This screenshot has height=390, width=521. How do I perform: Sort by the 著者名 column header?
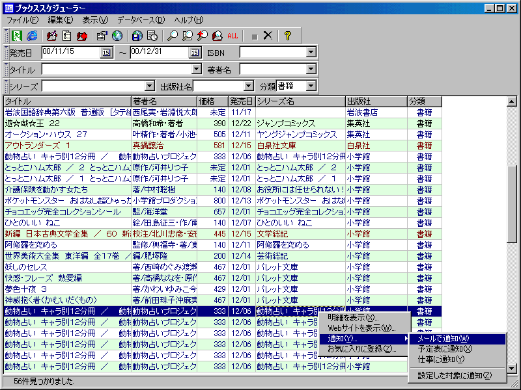pos(164,101)
